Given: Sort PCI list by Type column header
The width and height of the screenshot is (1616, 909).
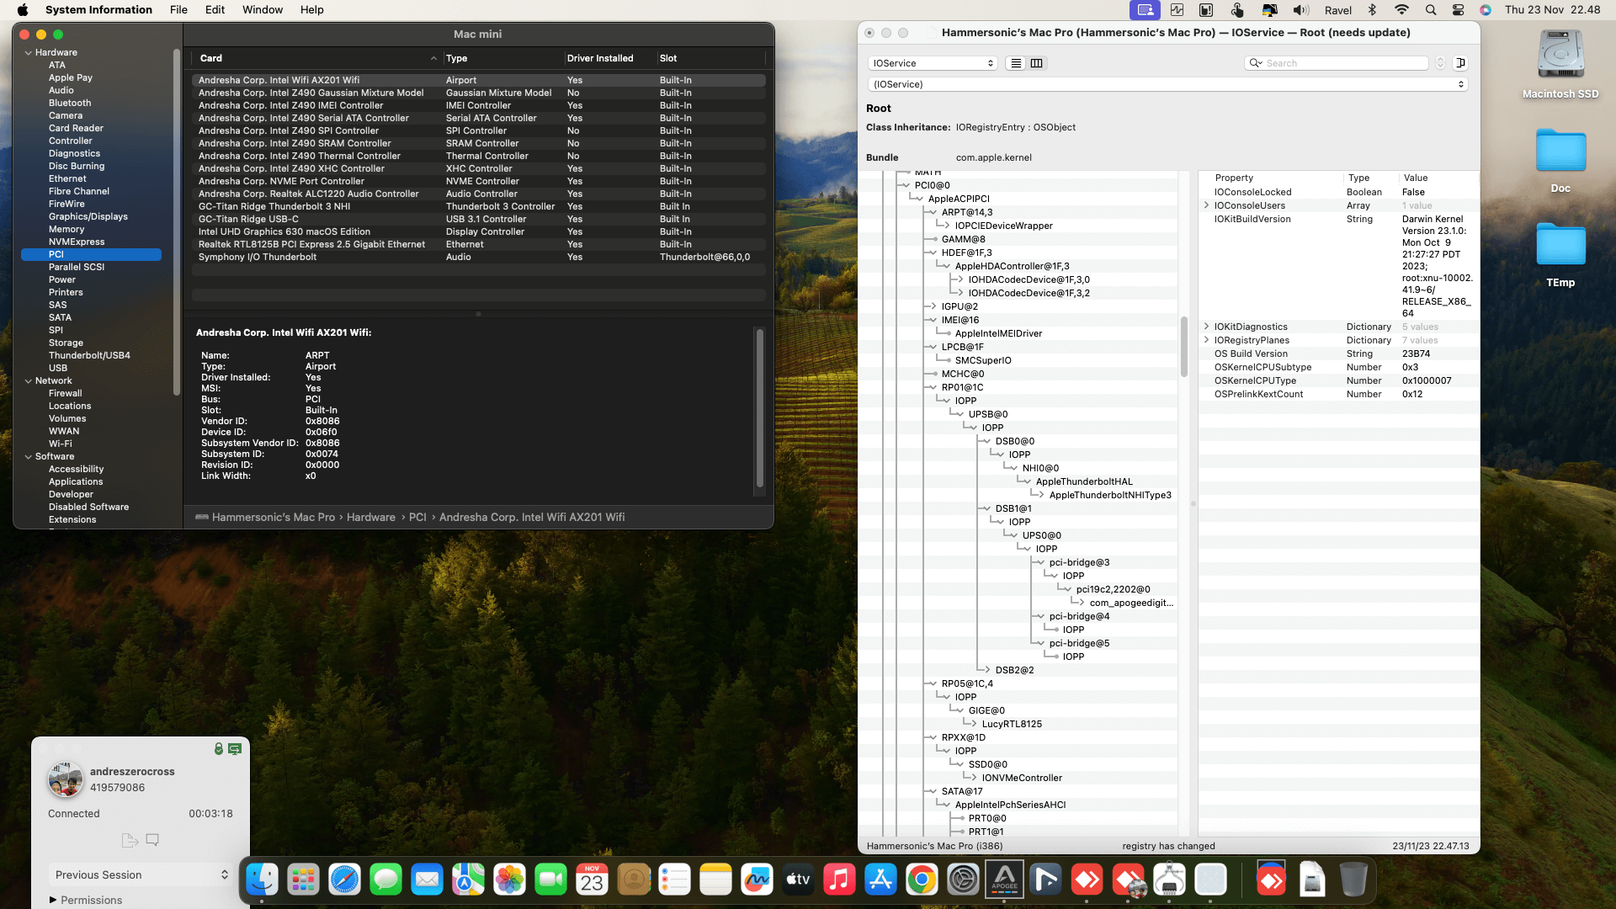Looking at the screenshot, I should (x=503, y=58).
